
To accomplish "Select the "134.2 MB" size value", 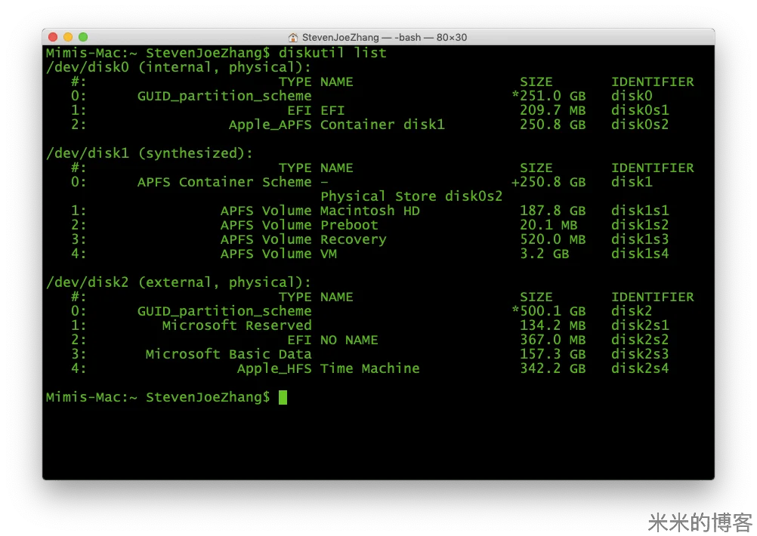I will 553,325.
